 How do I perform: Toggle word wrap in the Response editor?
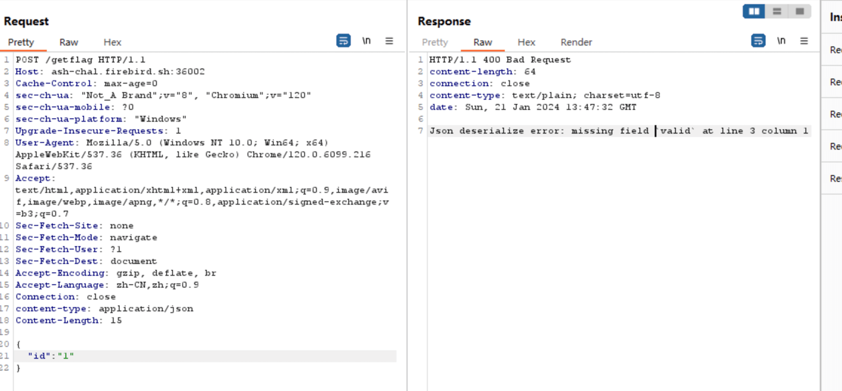758,40
